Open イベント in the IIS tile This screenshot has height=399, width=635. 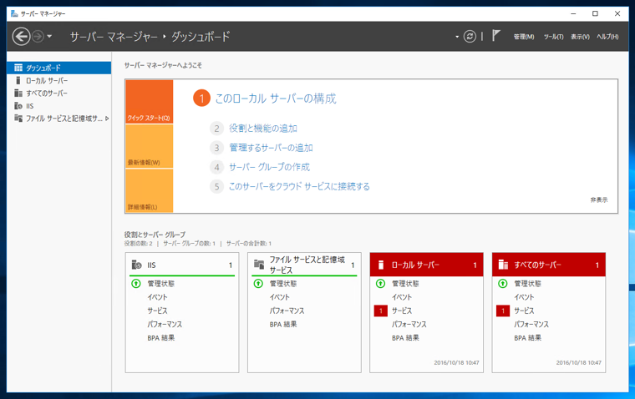coord(157,297)
